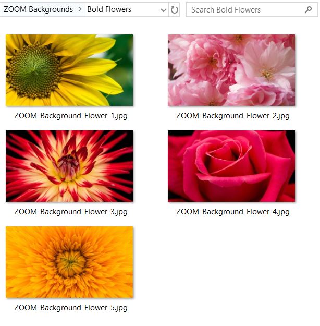
Task: Select the pink blossoms thumbnail
Action: click(231, 70)
